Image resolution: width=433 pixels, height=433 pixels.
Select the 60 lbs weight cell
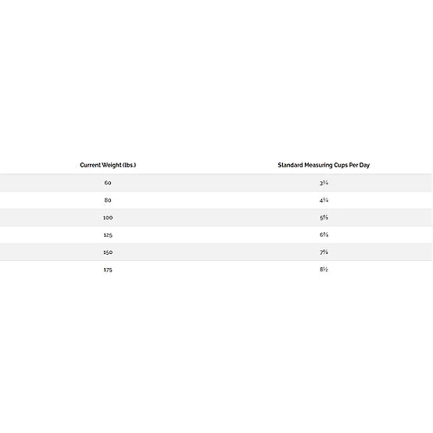tap(108, 183)
